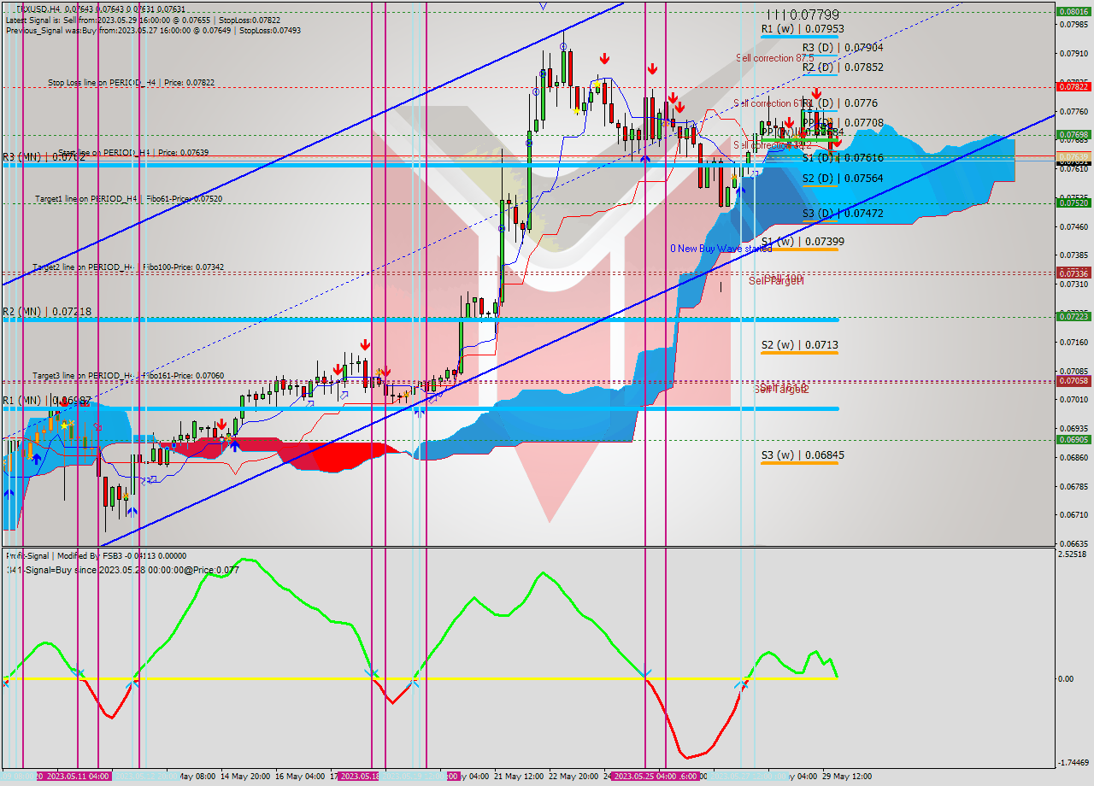This screenshot has width=1094, height=786.
Task: Click the S1 (w) | 0.07399 pivot label
Action: pos(803,242)
